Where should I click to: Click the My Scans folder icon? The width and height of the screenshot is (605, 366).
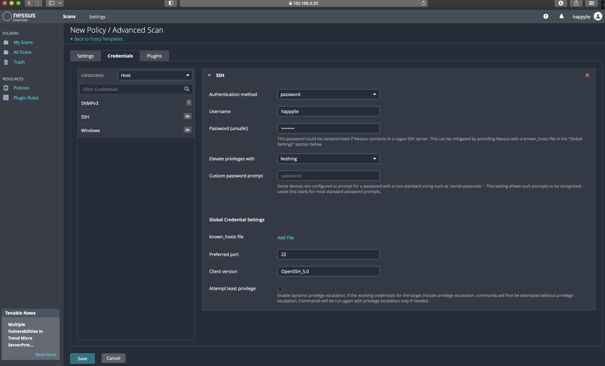(6, 42)
